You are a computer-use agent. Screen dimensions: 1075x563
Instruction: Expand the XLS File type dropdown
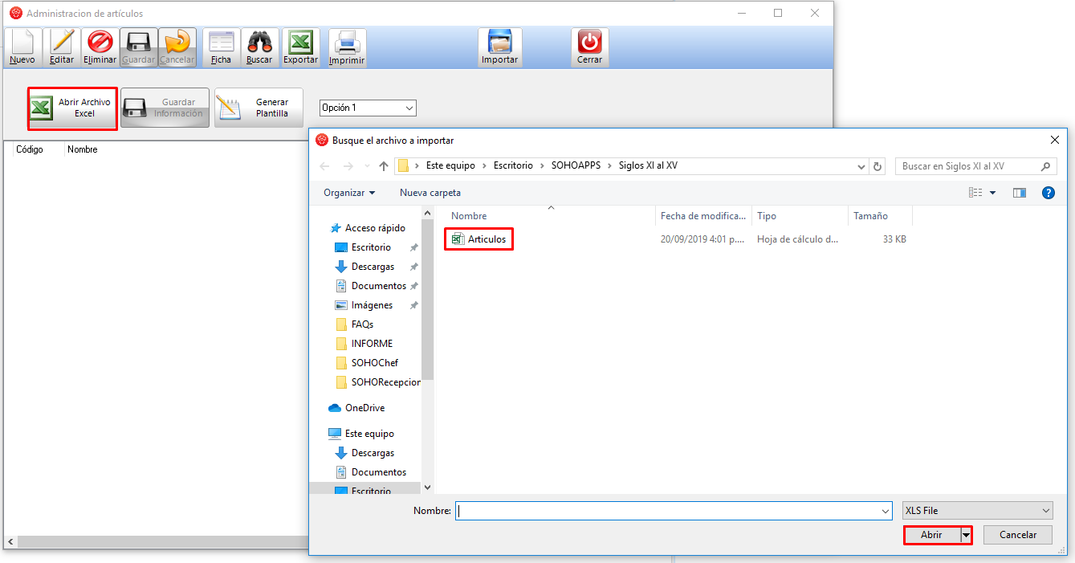tap(976, 511)
